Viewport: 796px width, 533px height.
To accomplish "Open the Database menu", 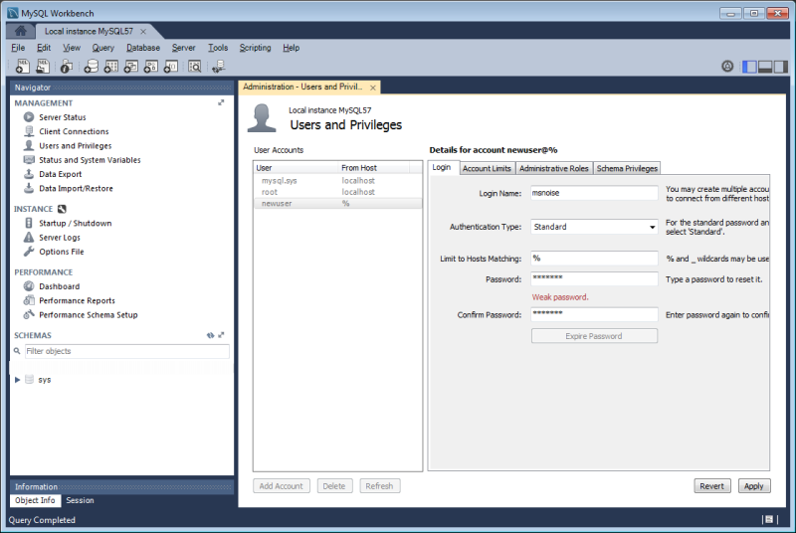I will click(x=143, y=48).
